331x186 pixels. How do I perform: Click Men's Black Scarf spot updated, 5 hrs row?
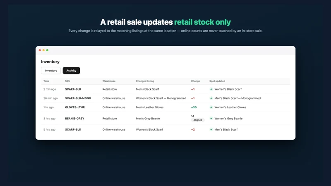pyautogui.click(x=226, y=129)
